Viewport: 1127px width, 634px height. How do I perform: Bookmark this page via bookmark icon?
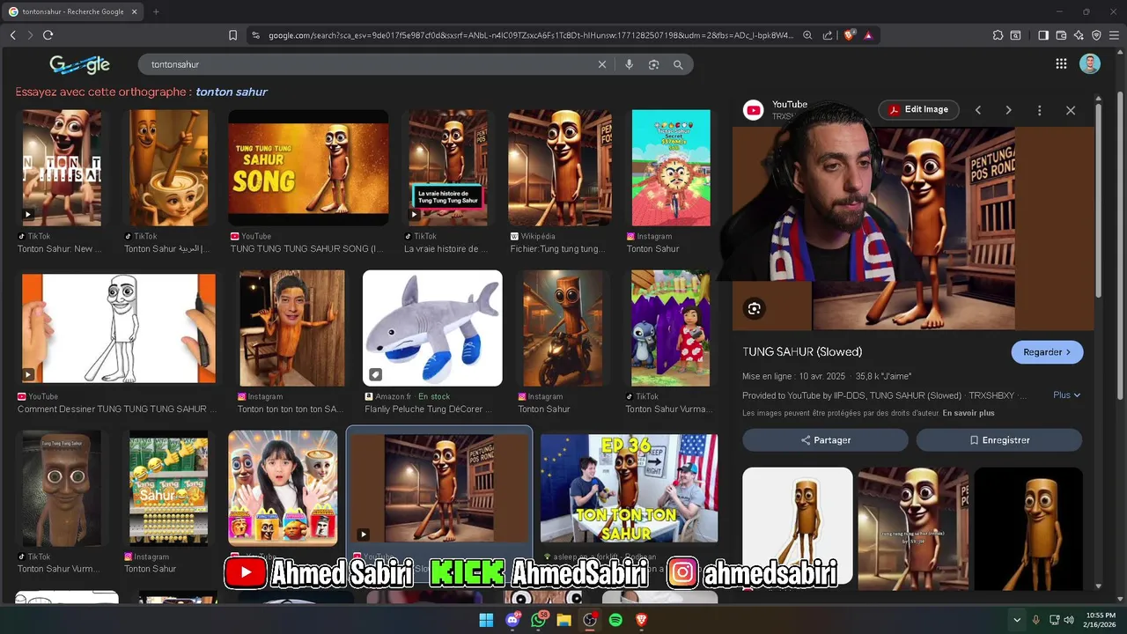[232, 35]
